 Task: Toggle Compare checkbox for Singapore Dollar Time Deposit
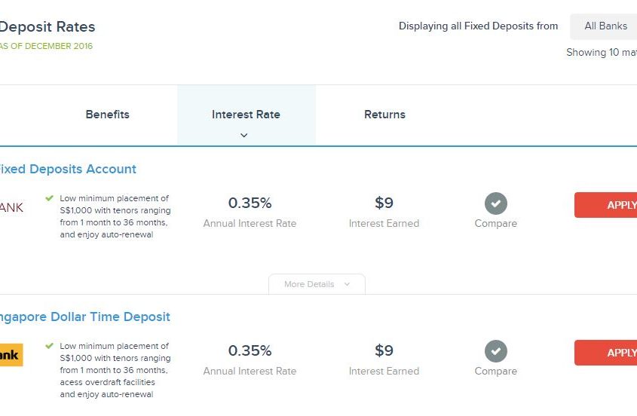495,351
